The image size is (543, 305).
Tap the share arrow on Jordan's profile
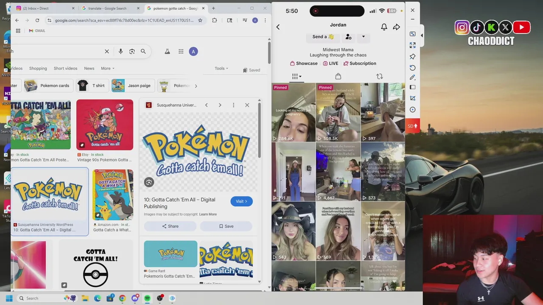click(x=396, y=27)
